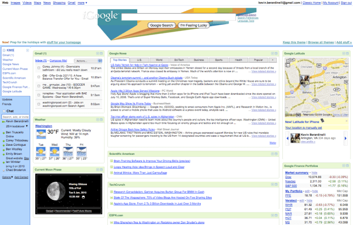The width and height of the screenshot is (353, 225).
Task: Zoom in on the Google Latitude map
Action: pyautogui.click(x=287, y=62)
